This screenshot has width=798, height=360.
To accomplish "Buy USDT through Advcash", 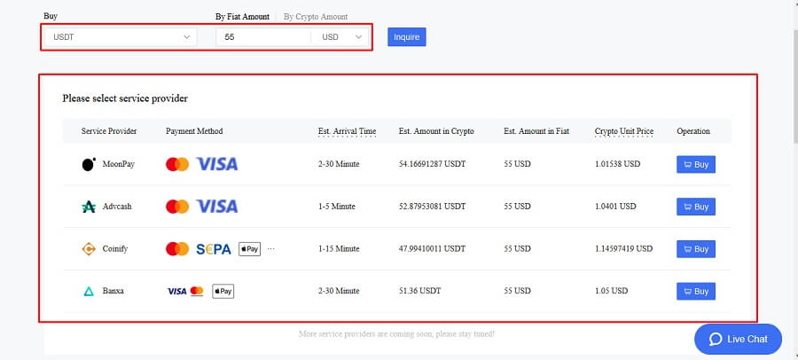I will pyautogui.click(x=696, y=207).
